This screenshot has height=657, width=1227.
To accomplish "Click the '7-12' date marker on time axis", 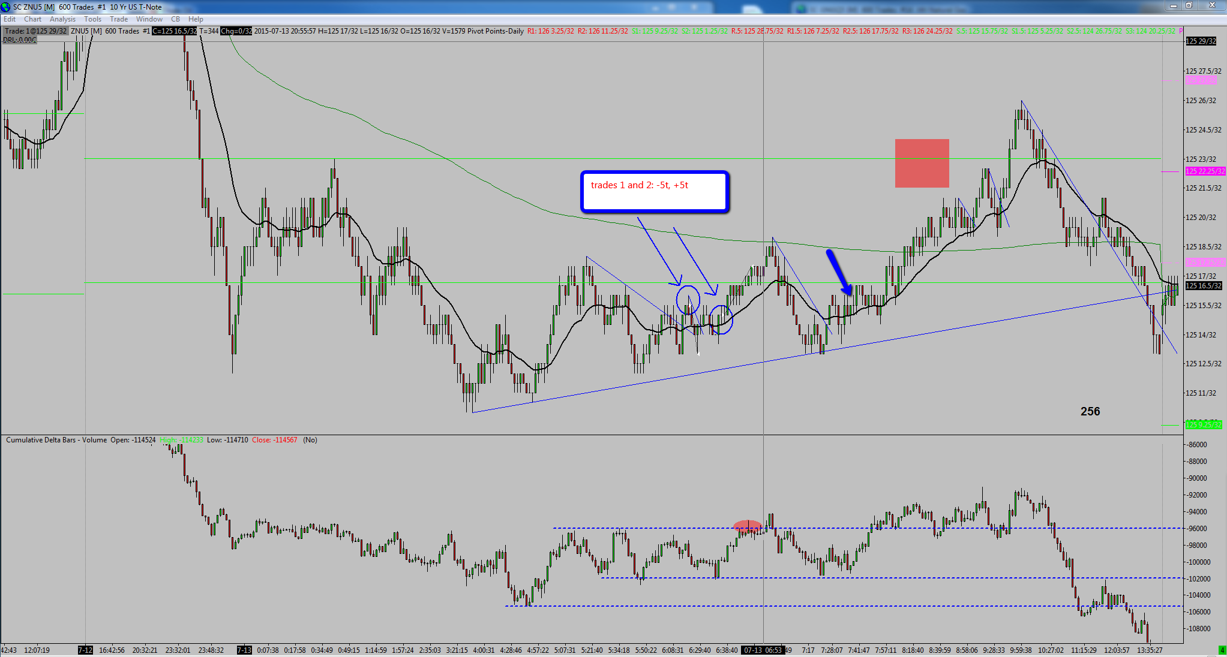I will (85, 650).
